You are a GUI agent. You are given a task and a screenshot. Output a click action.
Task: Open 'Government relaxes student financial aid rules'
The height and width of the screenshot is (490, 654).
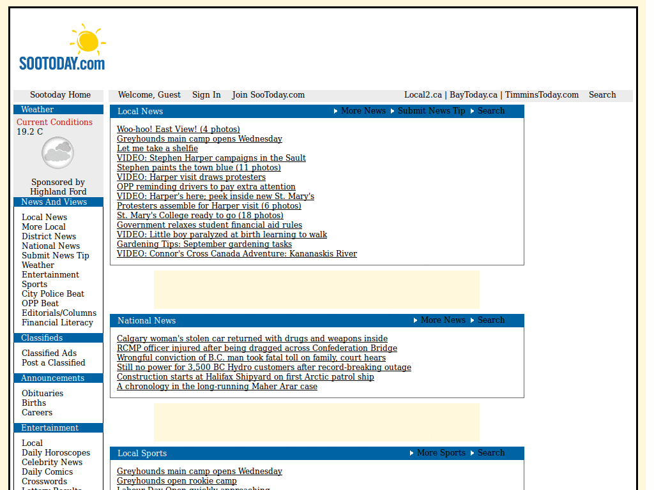click(209, 225)
